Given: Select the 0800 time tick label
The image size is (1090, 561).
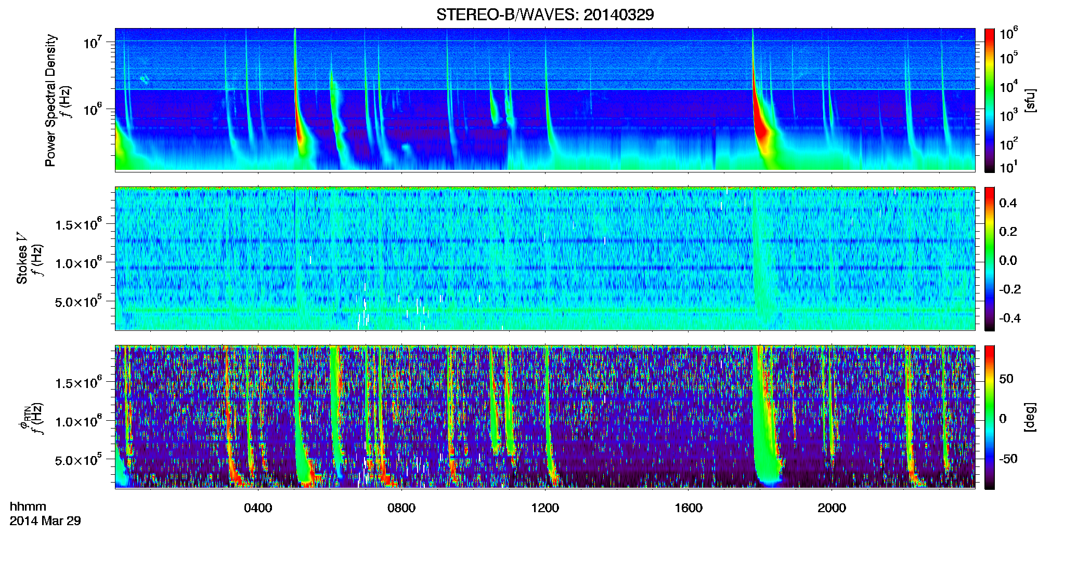Looking at the screenshot, I should click(401, 507).
